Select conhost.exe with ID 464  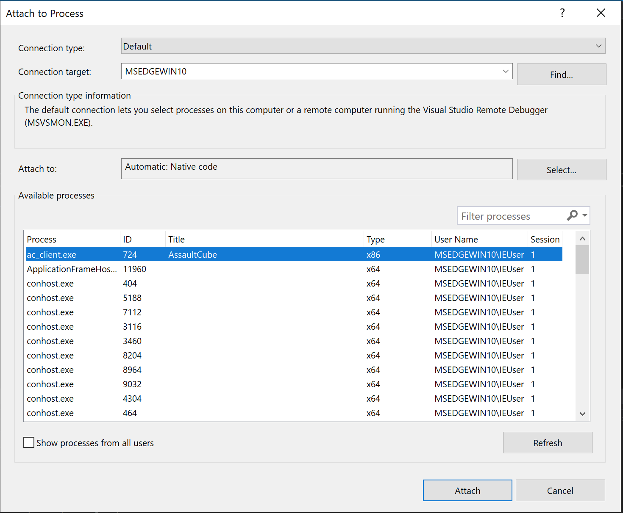294,413
